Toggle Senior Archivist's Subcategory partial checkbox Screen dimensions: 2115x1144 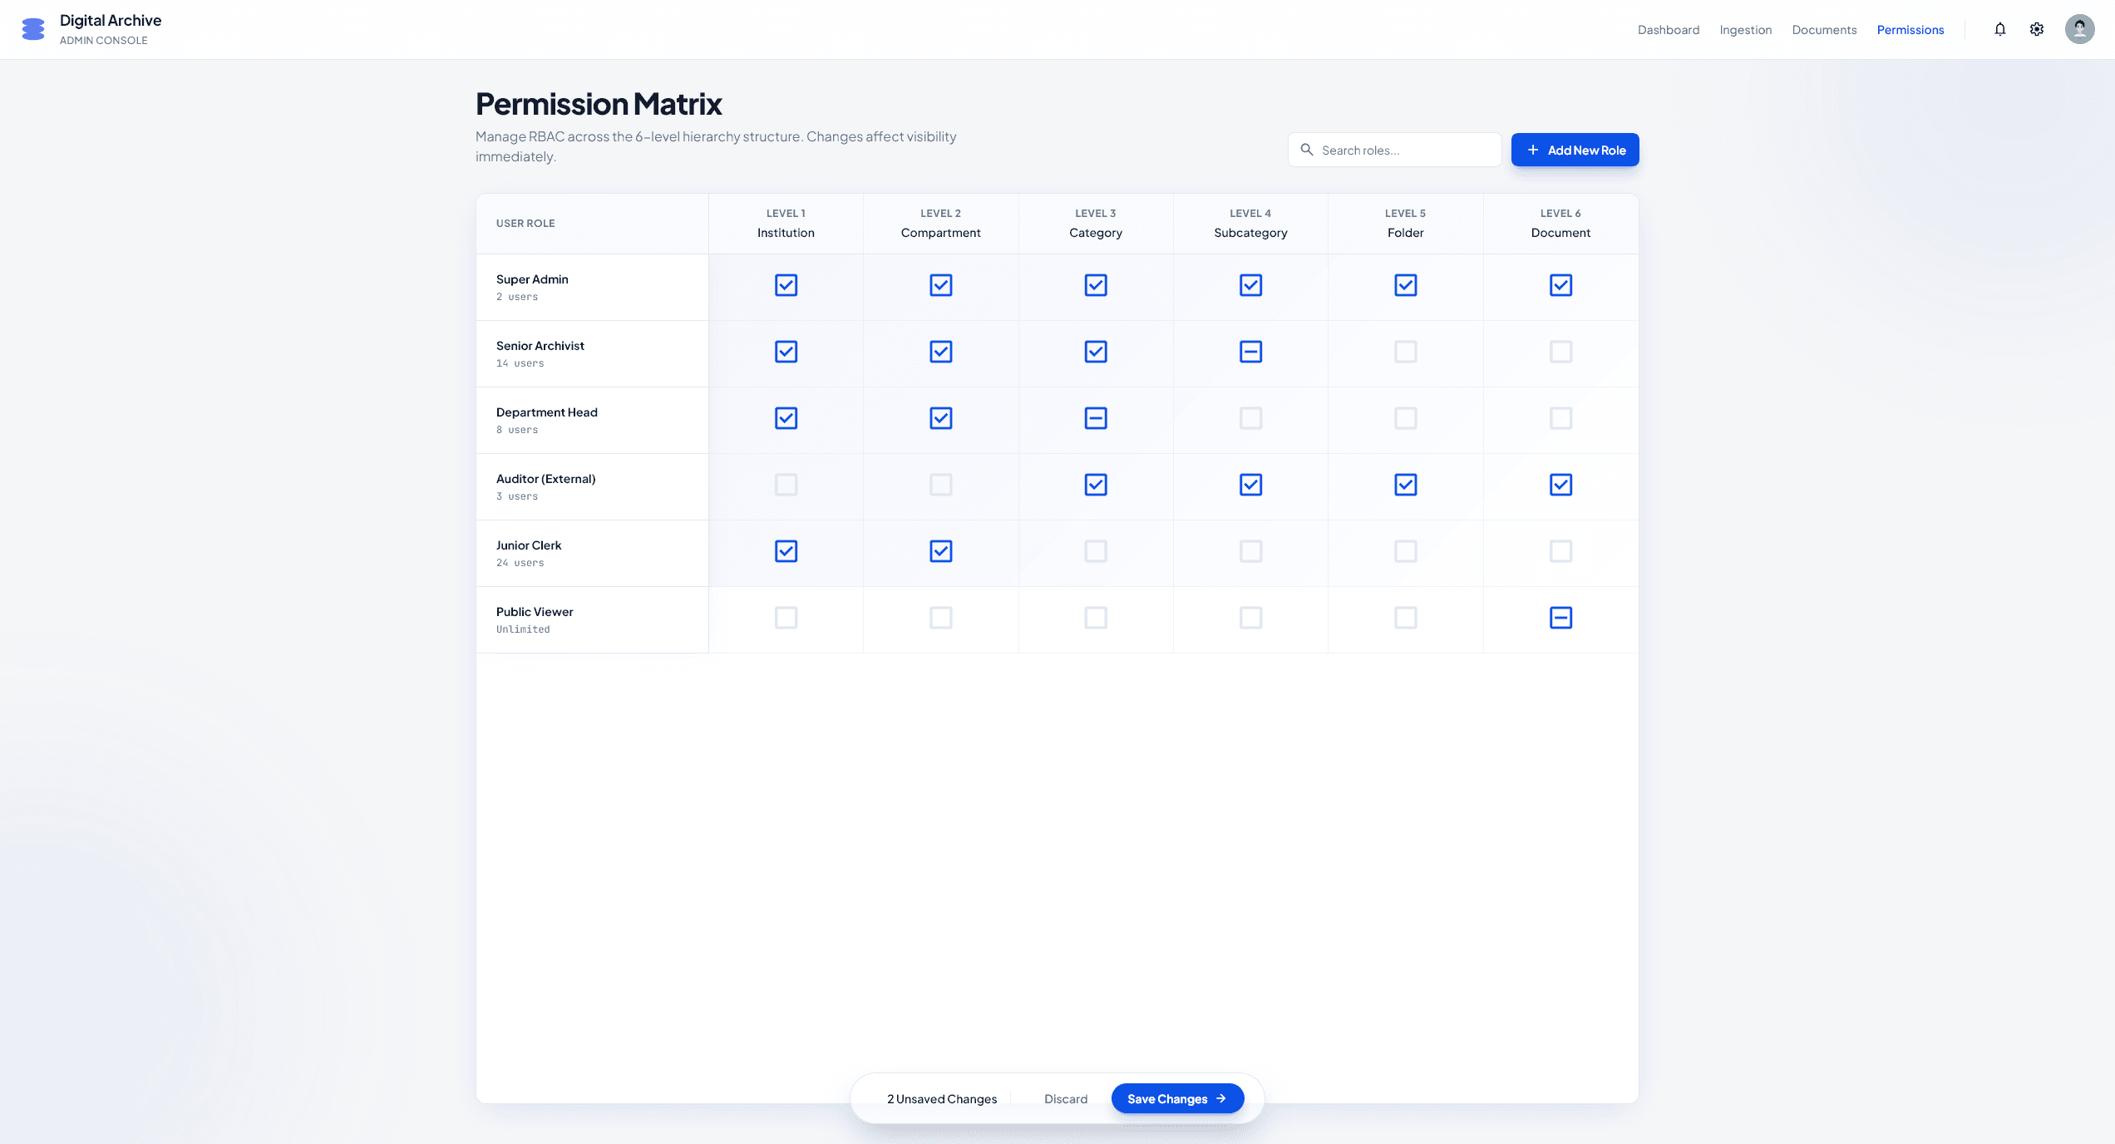click(x=1250, y=351)
